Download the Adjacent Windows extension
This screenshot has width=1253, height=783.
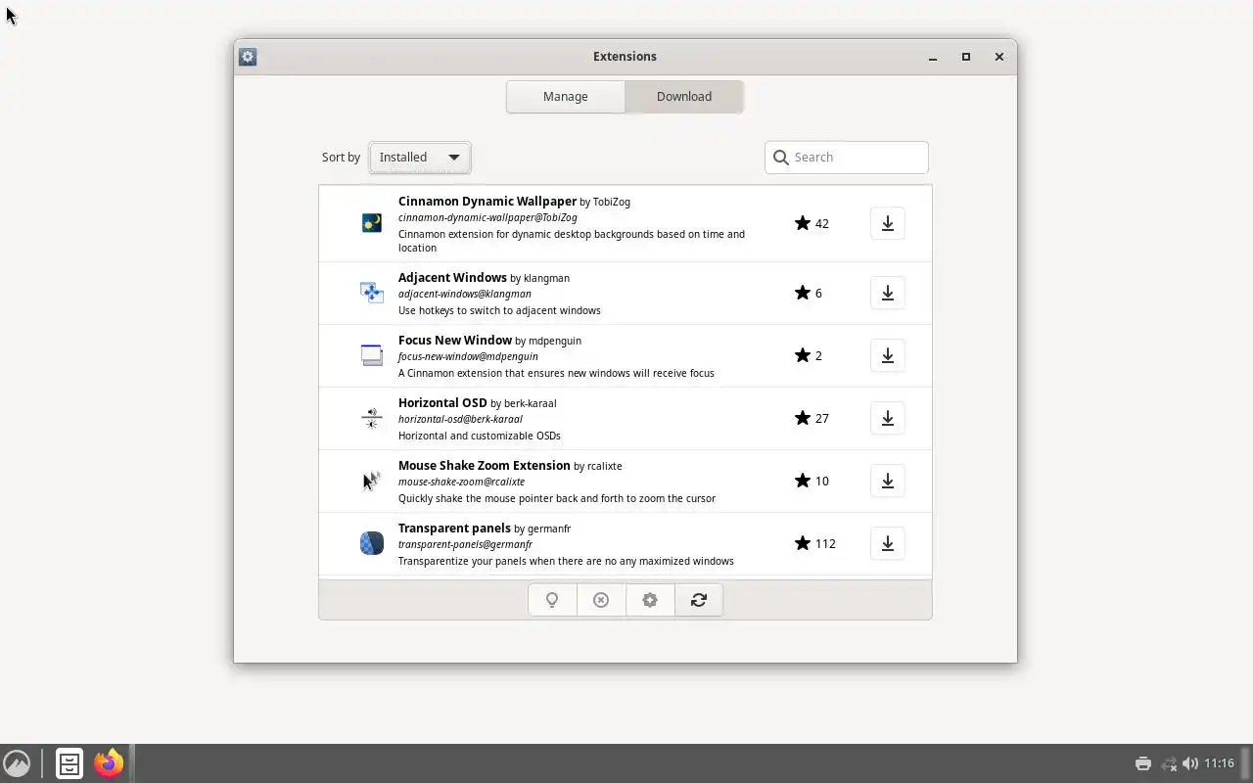pos(887,293)
